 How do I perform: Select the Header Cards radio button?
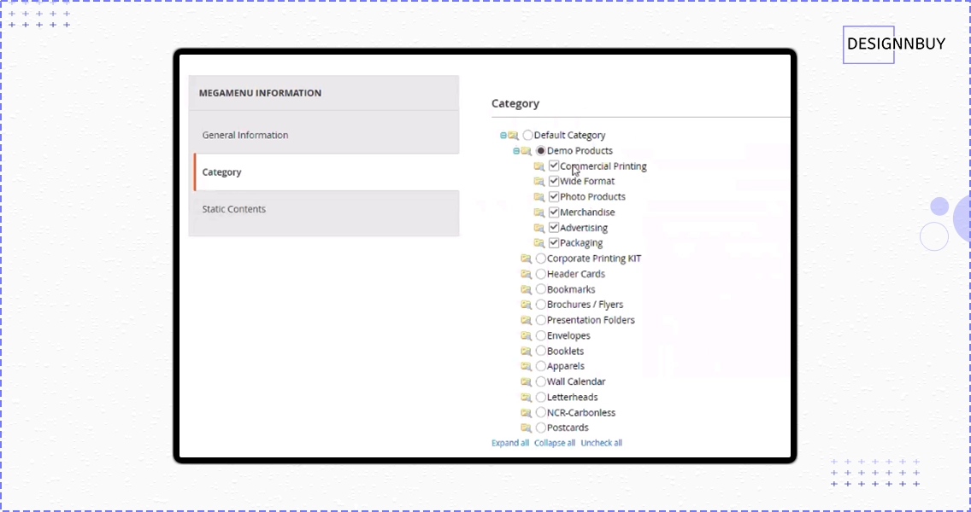tap(541, 274)
